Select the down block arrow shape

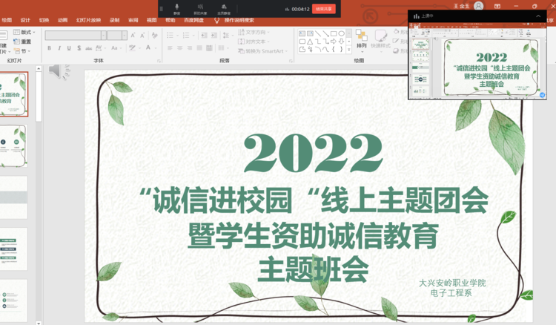pos(341,42)
